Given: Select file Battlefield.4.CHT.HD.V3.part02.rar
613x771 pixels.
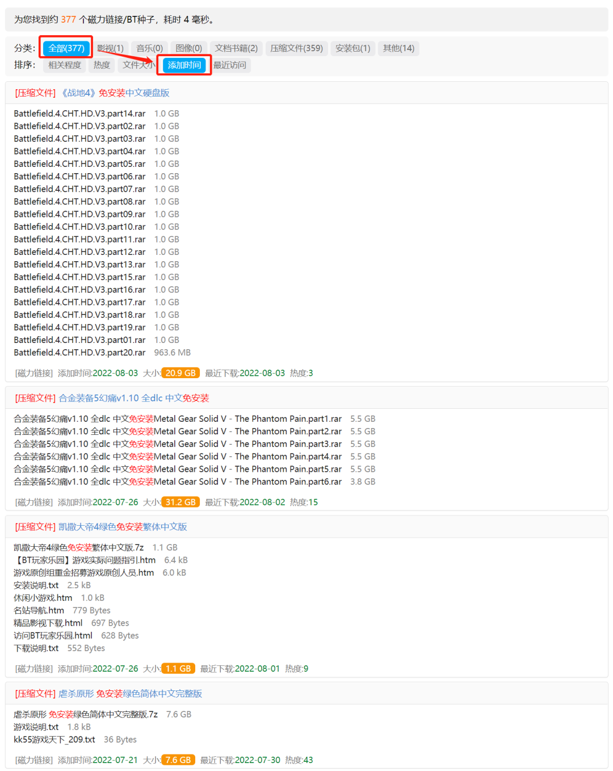Looking at the screenshot, I should (79, 126).
